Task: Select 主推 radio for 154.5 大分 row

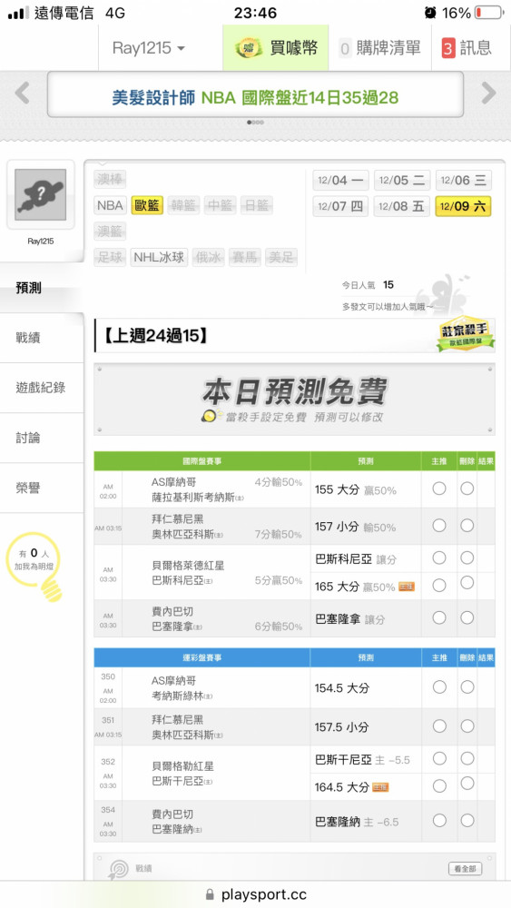Action: click(x=439, y=686)
